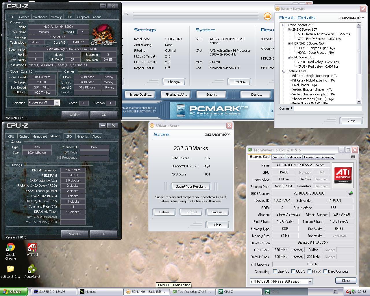Screen dimensions: 370x296
Task: Collapse the HDR/SM3.0 Score node
Action: pos(289,43)
